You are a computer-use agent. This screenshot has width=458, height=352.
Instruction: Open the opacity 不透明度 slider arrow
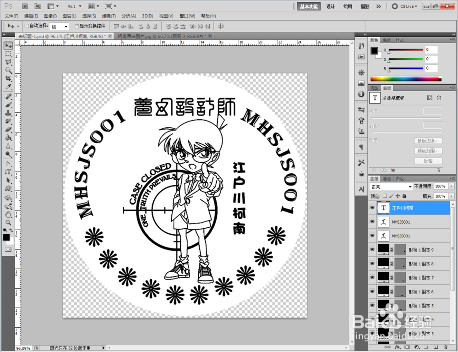tap(452, 186)
